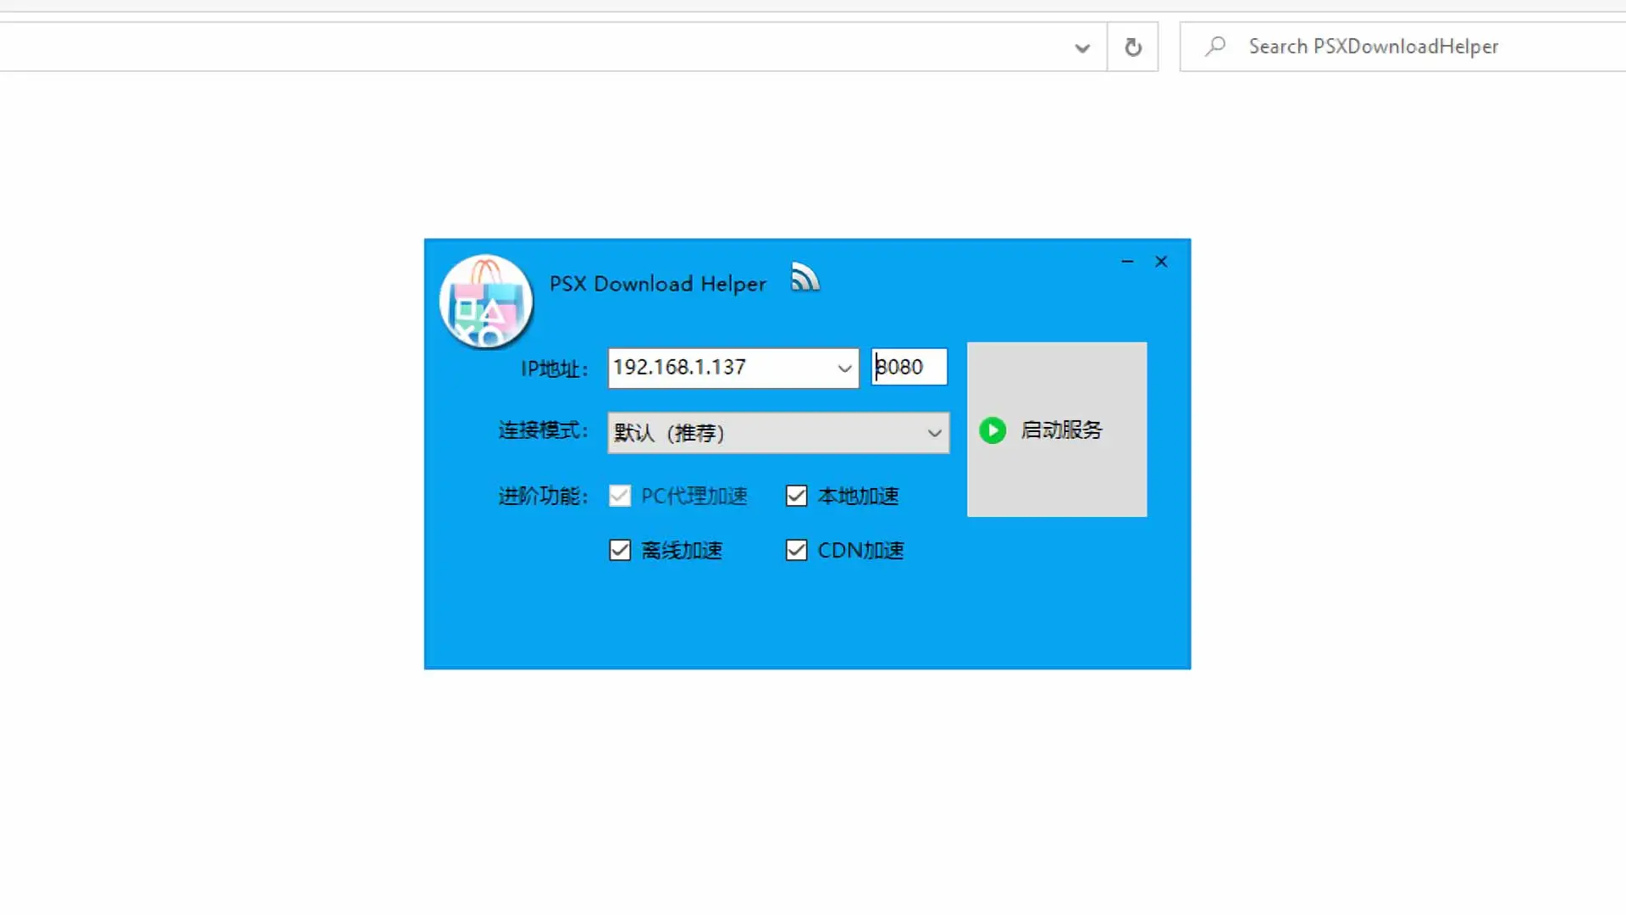Viewport: 1626px width, 915px height.
Task: Click the green play icon on the start button
Action: [993, 430]
